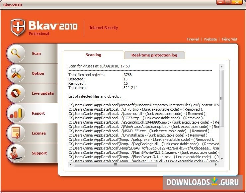Click the Live update refresh arrows icon
This screenshot has width=246, height=193.
[16, 93]
